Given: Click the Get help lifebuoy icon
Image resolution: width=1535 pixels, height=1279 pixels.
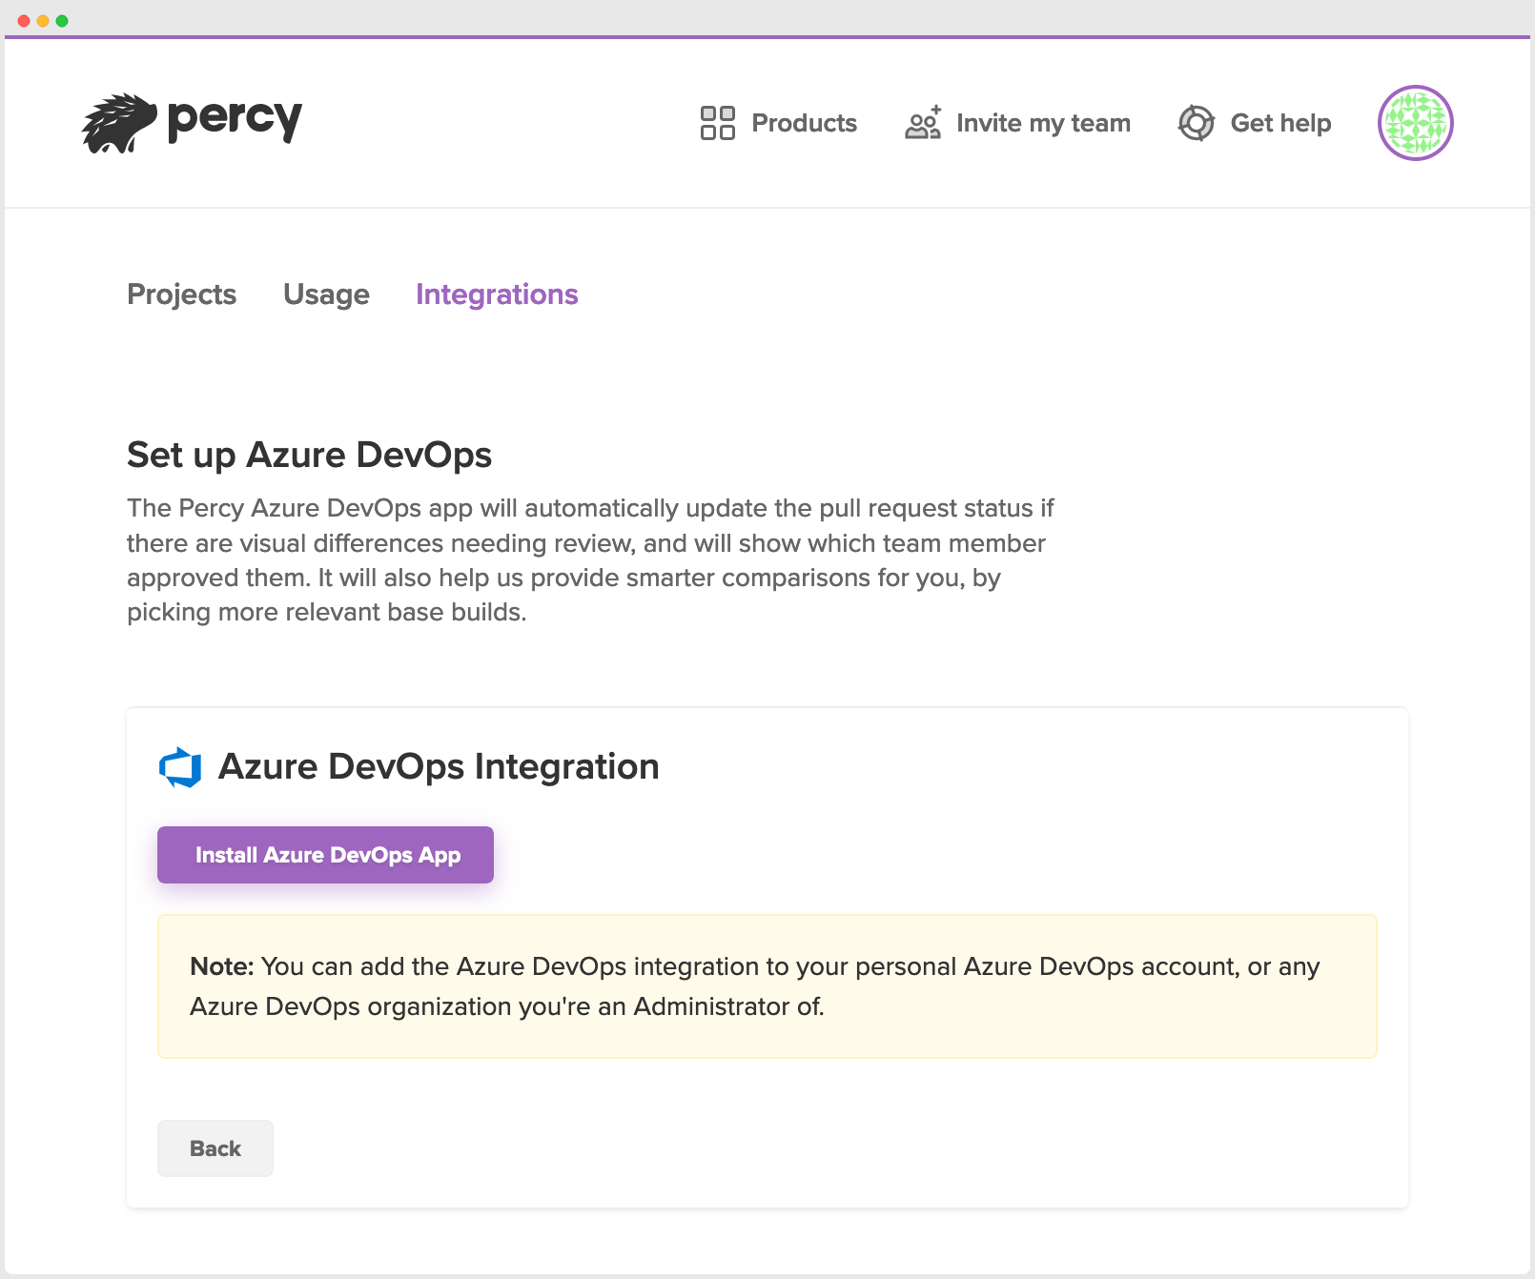Looking at the screenshot, I should tap(1196, 123).
